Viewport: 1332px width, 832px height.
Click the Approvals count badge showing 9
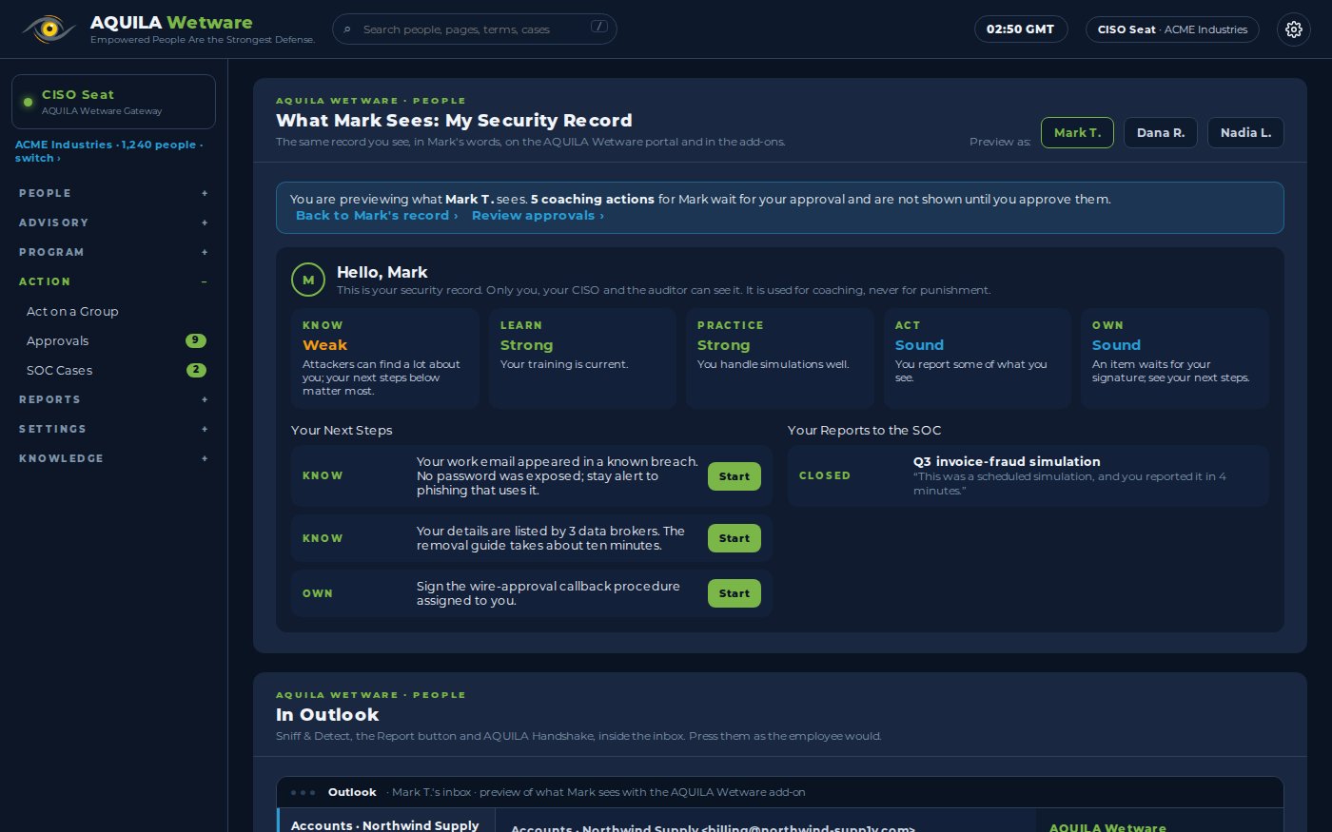coord(195,340)
